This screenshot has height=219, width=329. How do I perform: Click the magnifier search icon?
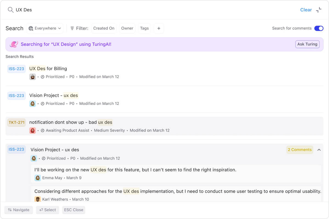pos(10,10)
